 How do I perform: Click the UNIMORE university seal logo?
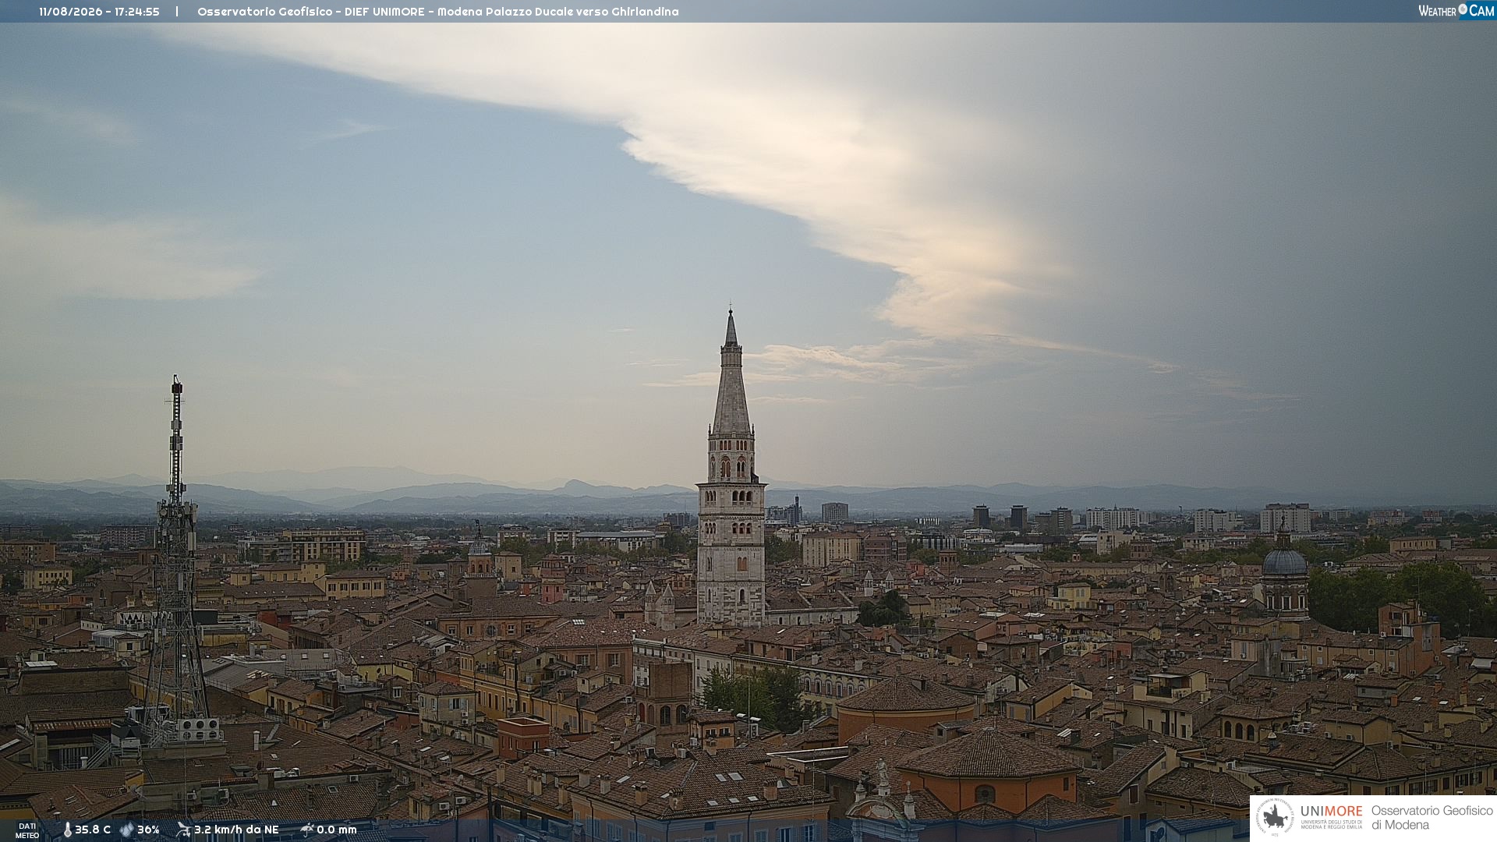tap(1275, 817)
